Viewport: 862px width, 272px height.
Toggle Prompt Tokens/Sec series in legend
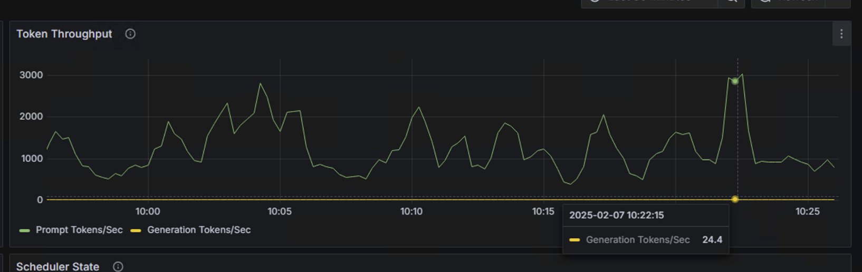tap(79, 230)
